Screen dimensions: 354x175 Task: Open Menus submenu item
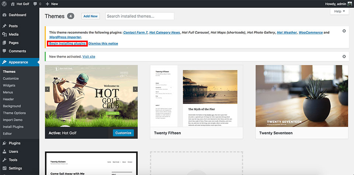tap(8, 92)
